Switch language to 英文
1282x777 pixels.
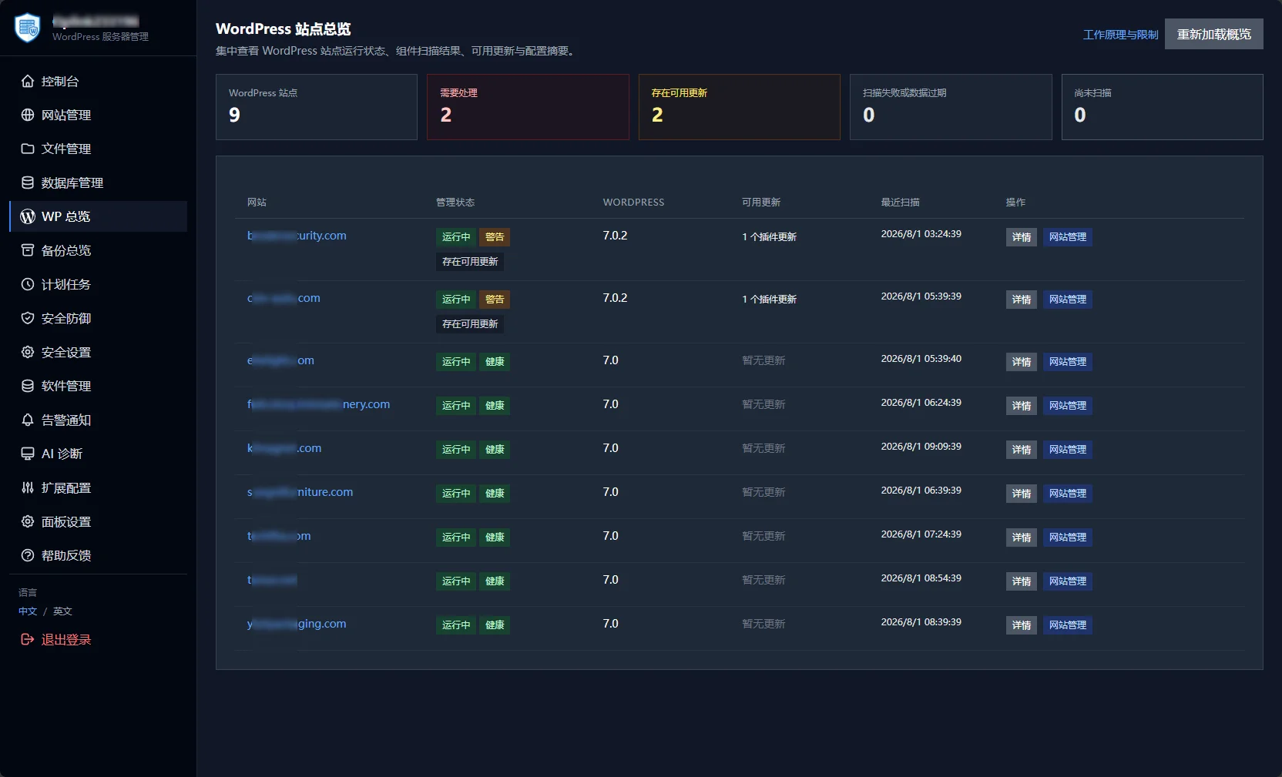pyautogui.click(x=62, y=611)
